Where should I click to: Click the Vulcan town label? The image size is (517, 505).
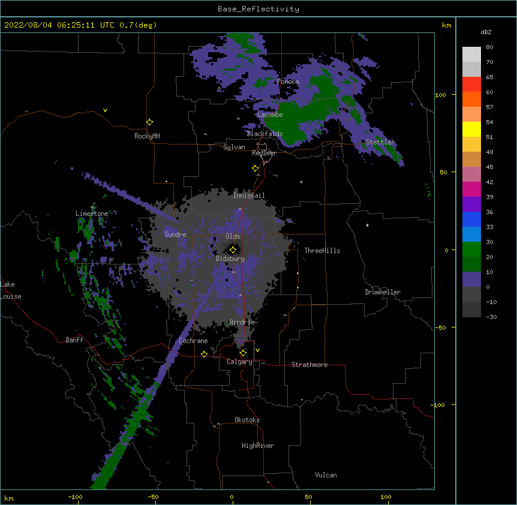(326, 475)
